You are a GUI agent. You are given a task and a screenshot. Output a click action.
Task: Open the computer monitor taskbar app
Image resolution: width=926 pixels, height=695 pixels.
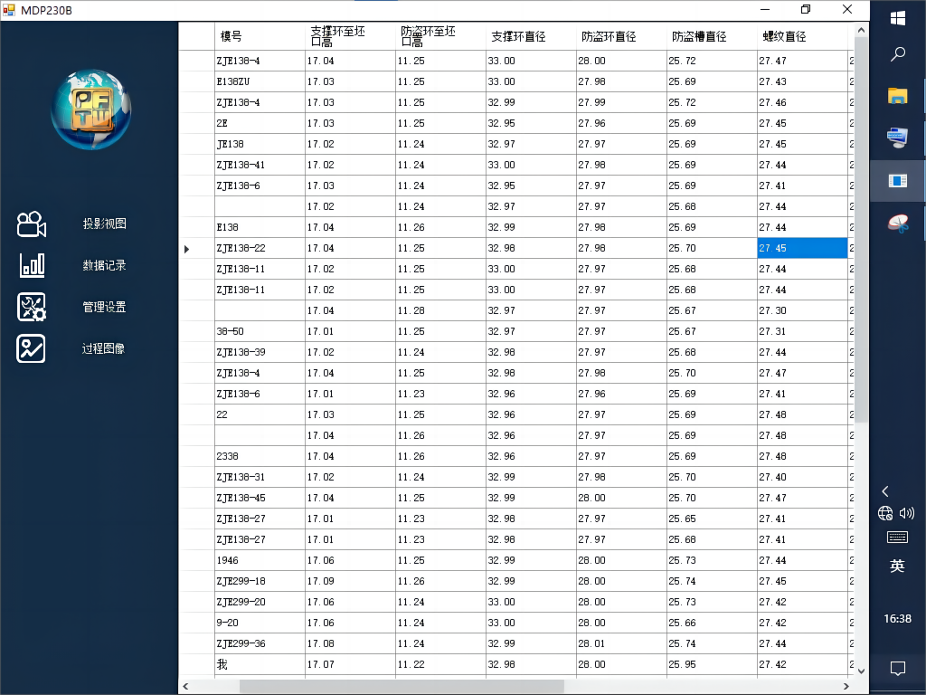click(898, 138)
